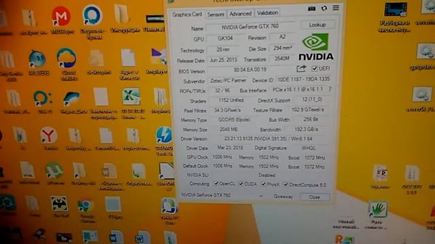This screenshot has width=435, height=244.
Task: Click the Driver Version field value
Action: click(x=268, y=138)
